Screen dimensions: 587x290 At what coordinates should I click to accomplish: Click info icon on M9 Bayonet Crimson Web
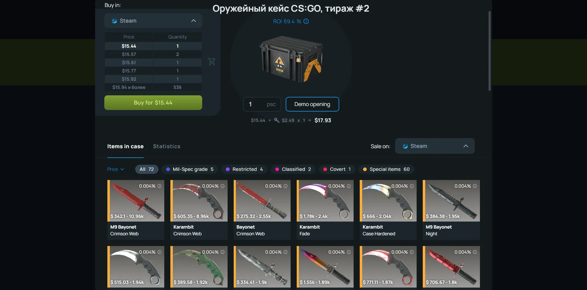coord(159,186)
